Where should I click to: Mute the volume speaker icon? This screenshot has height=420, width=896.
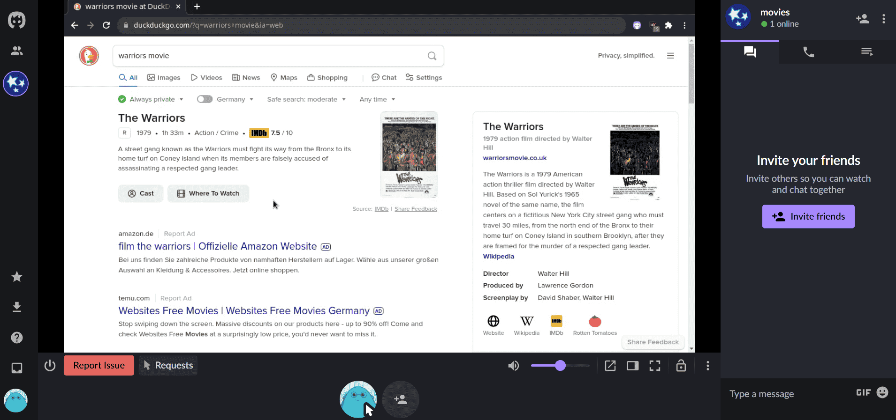click(514, 366)
